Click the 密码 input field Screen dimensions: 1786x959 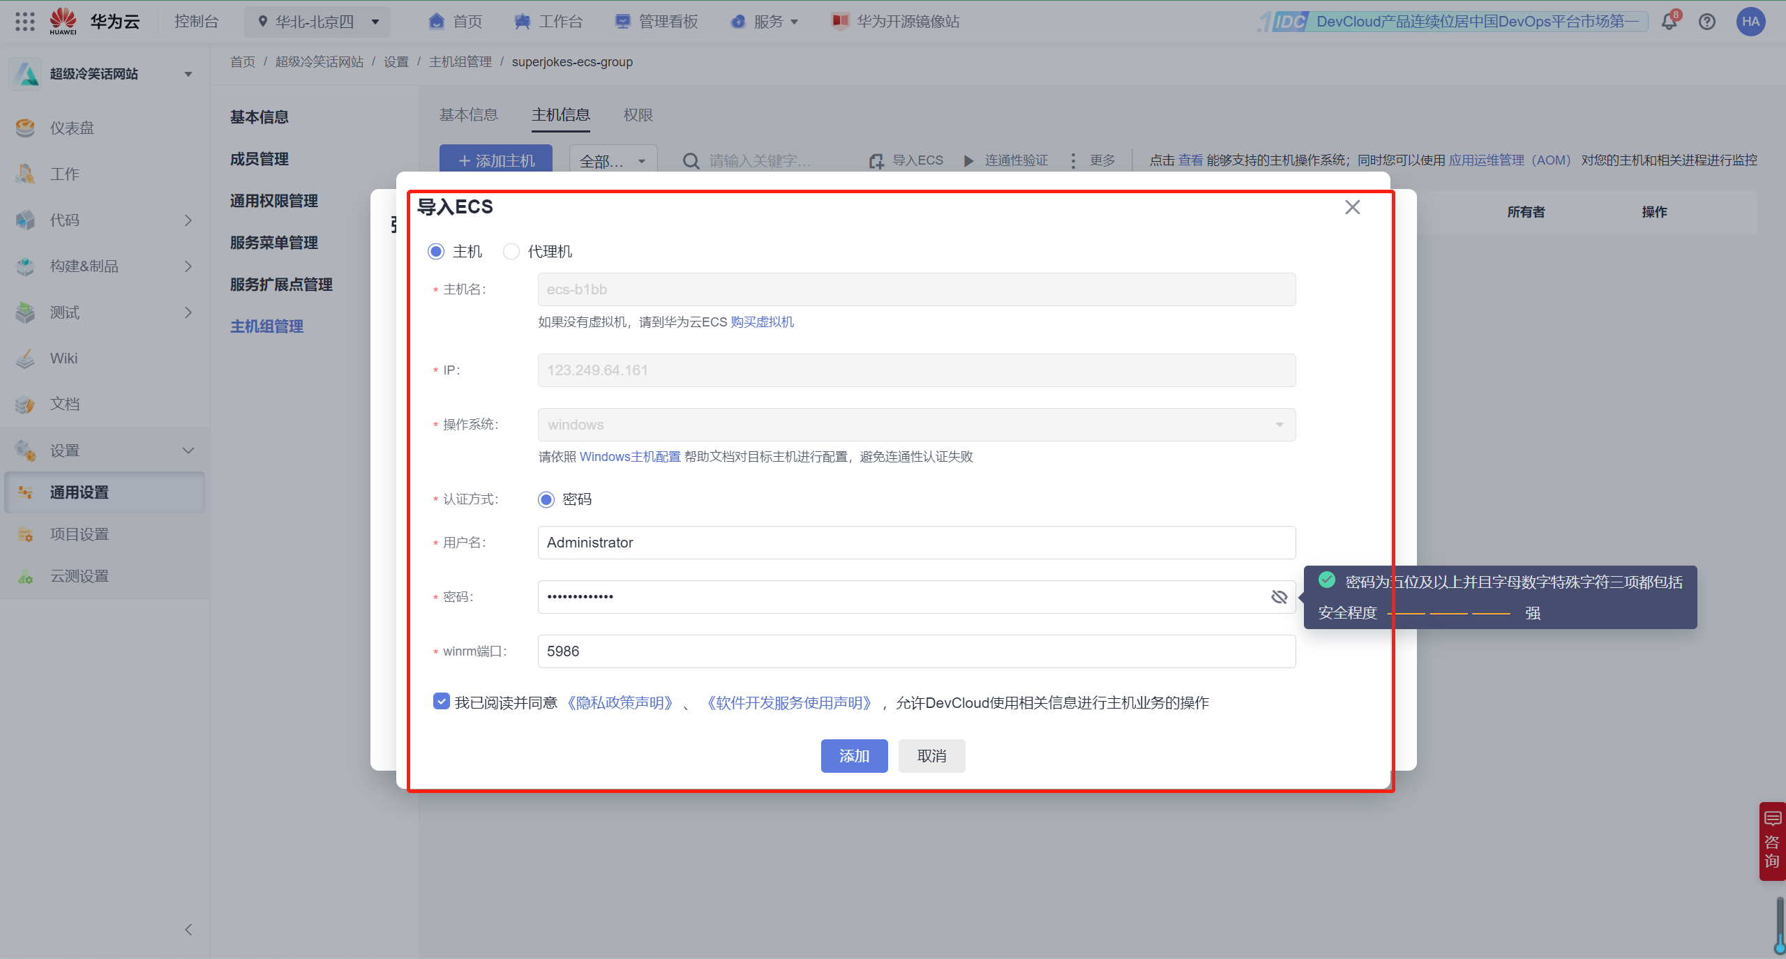pos(917,597)
